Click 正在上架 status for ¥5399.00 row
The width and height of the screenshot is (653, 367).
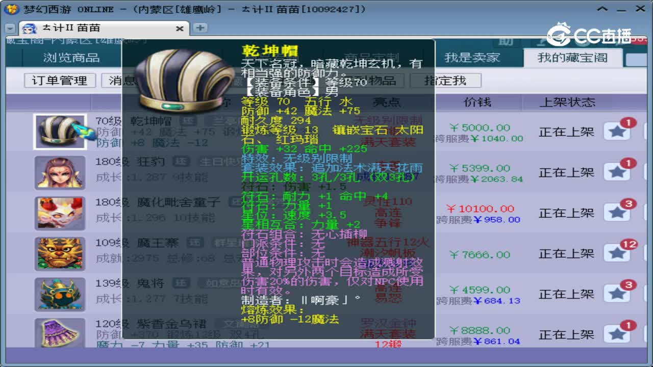coord(566,172)
